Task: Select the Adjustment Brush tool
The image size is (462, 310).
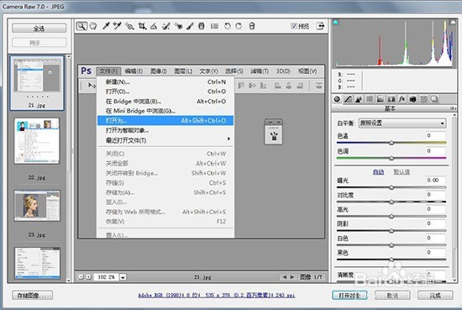Action: point(190,26)
